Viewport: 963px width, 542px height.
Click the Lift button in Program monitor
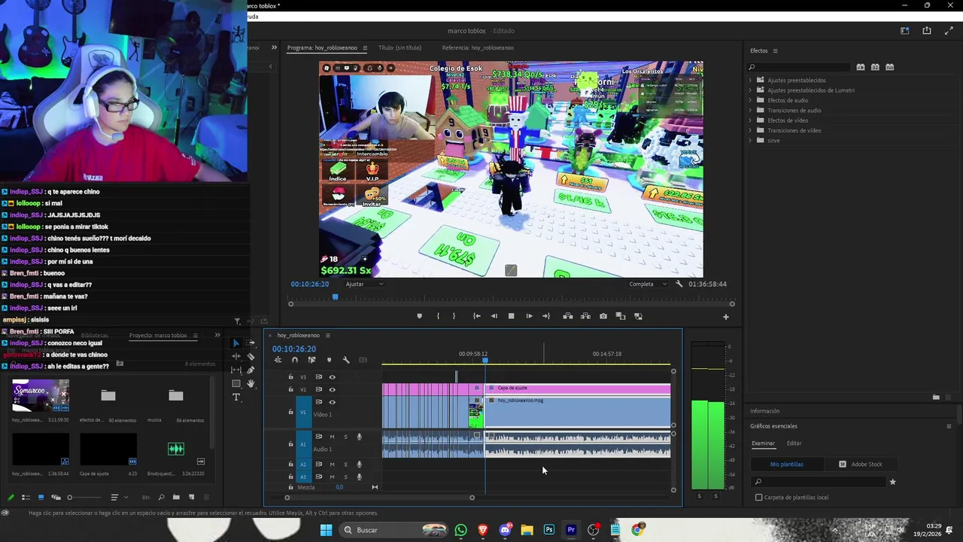point(568,316)
